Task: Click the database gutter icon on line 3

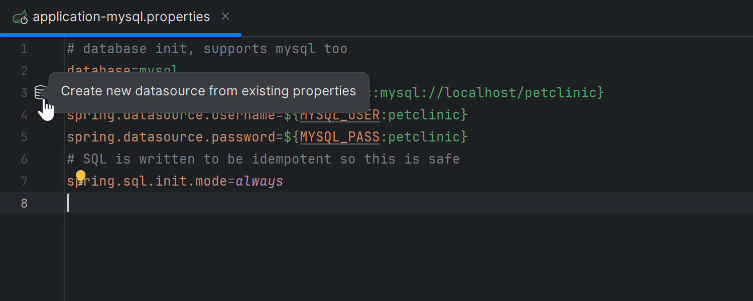Action: (x=40, y=93)
